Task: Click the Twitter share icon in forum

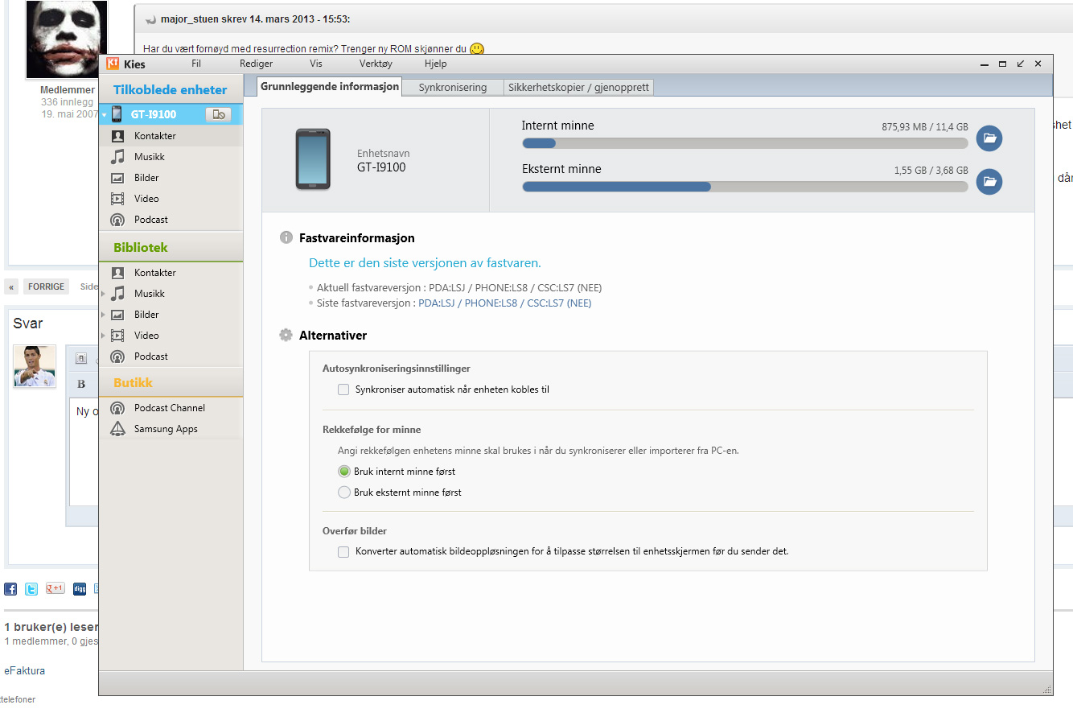Action: 31,589
